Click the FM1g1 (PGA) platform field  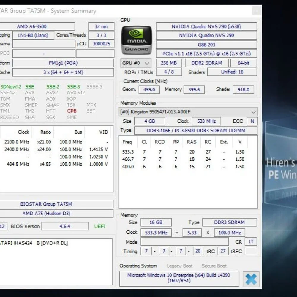(63, 63)
